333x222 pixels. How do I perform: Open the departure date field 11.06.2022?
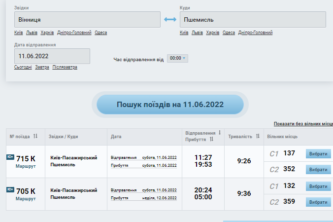point(52,56)
